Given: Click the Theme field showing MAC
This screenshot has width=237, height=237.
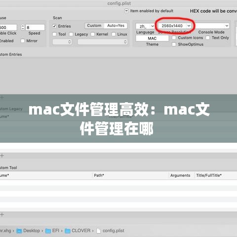Looking at the screenshot, I should point(152,39).
